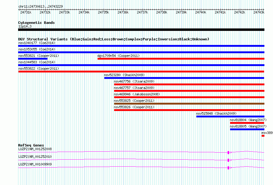This screenshot has height=185, width=273.
Task: Click the RefSeq Genes track title
Action: (31, 145)
